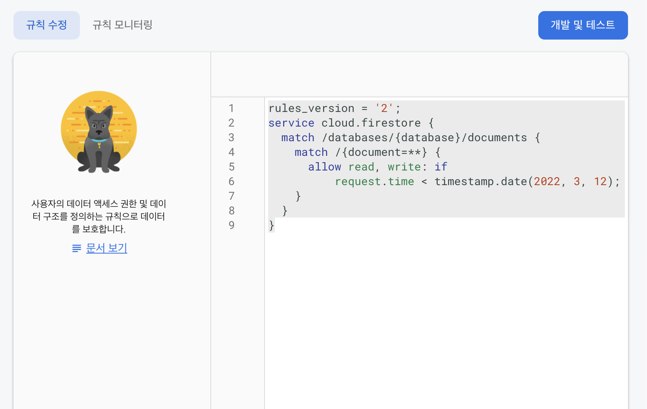Click the 'match /databases/{database}/documents' line
647x409 pixels.
pos(411,137)
